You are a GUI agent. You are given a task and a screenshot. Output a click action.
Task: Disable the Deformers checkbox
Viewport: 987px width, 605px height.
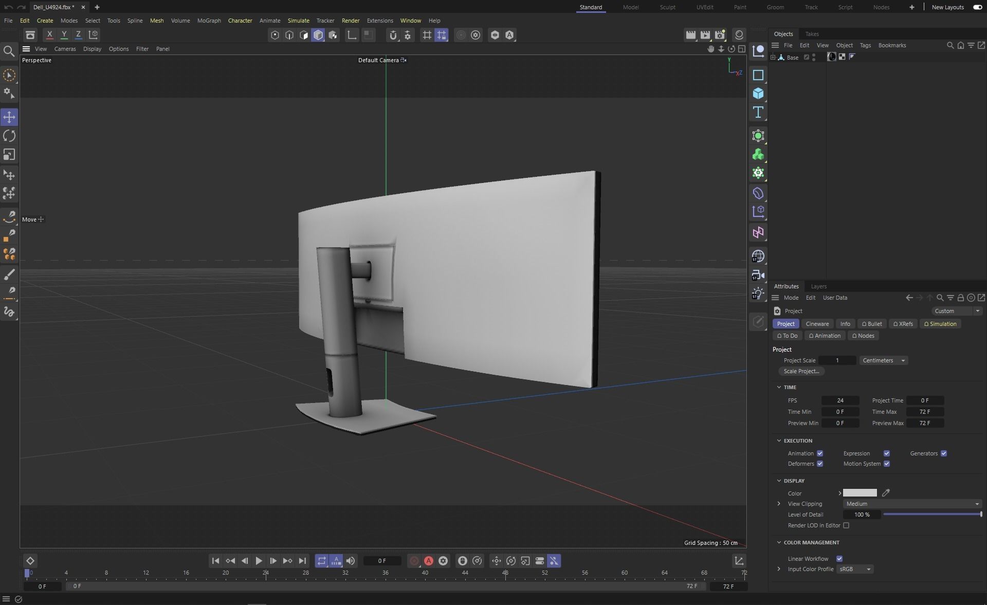coord(820,464)
